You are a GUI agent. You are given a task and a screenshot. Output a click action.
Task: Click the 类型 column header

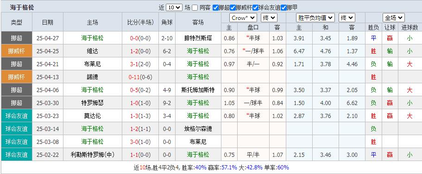click(16, 22)
